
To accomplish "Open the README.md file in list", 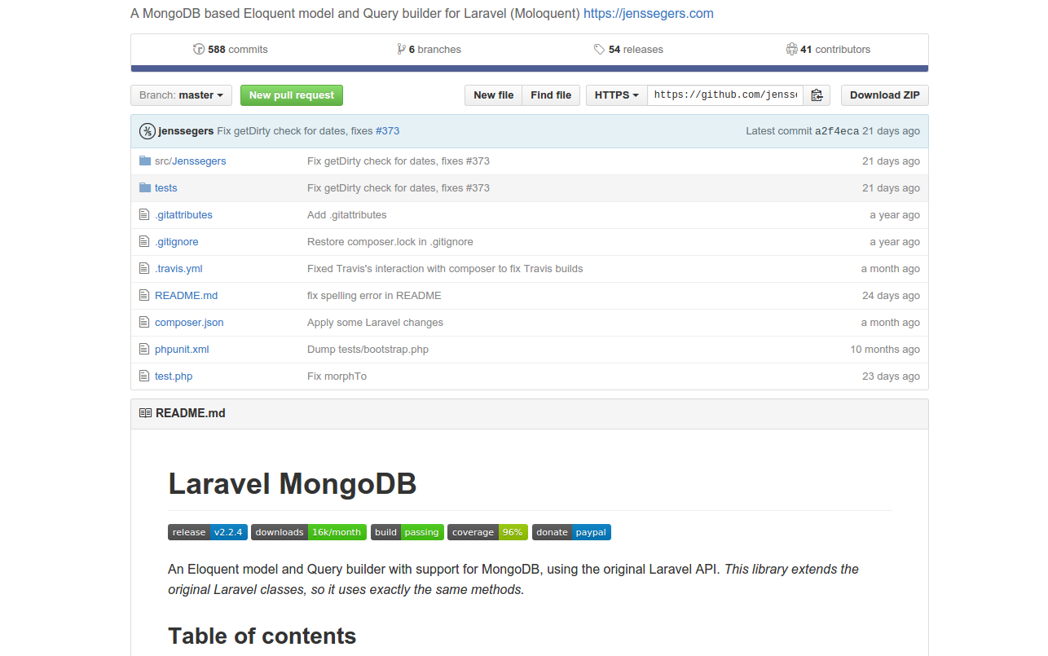I will coord(186,295).
